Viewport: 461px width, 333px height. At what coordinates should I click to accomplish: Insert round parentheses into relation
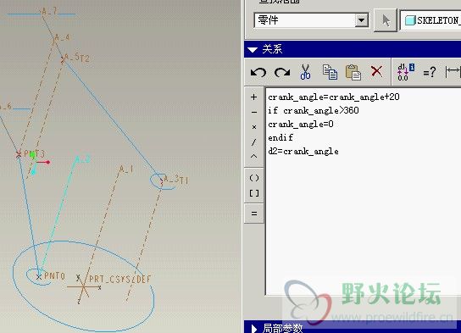coord(254,178)
